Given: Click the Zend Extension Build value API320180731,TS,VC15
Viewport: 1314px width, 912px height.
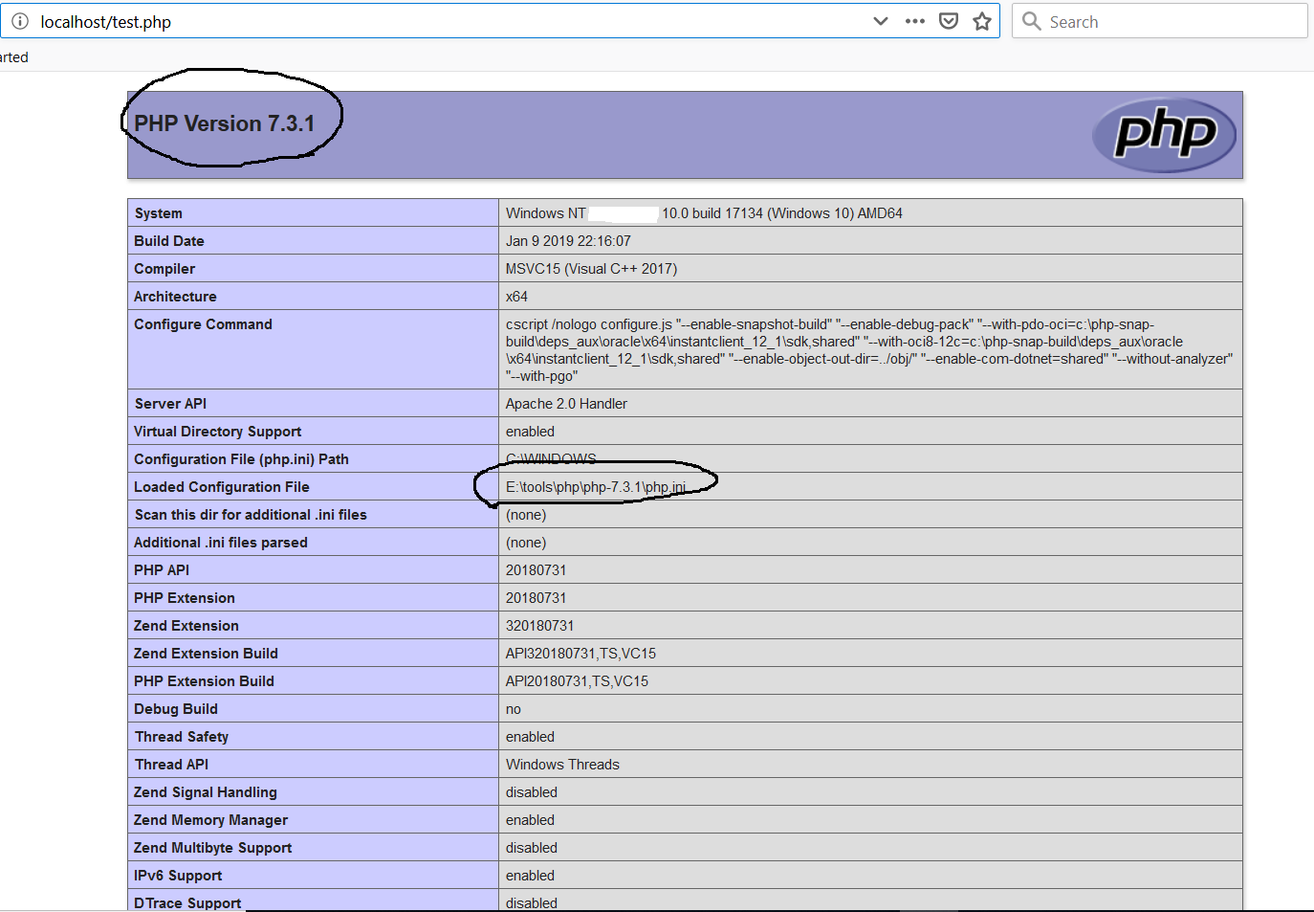Looking at the screenshot, I should pos(580,654).
